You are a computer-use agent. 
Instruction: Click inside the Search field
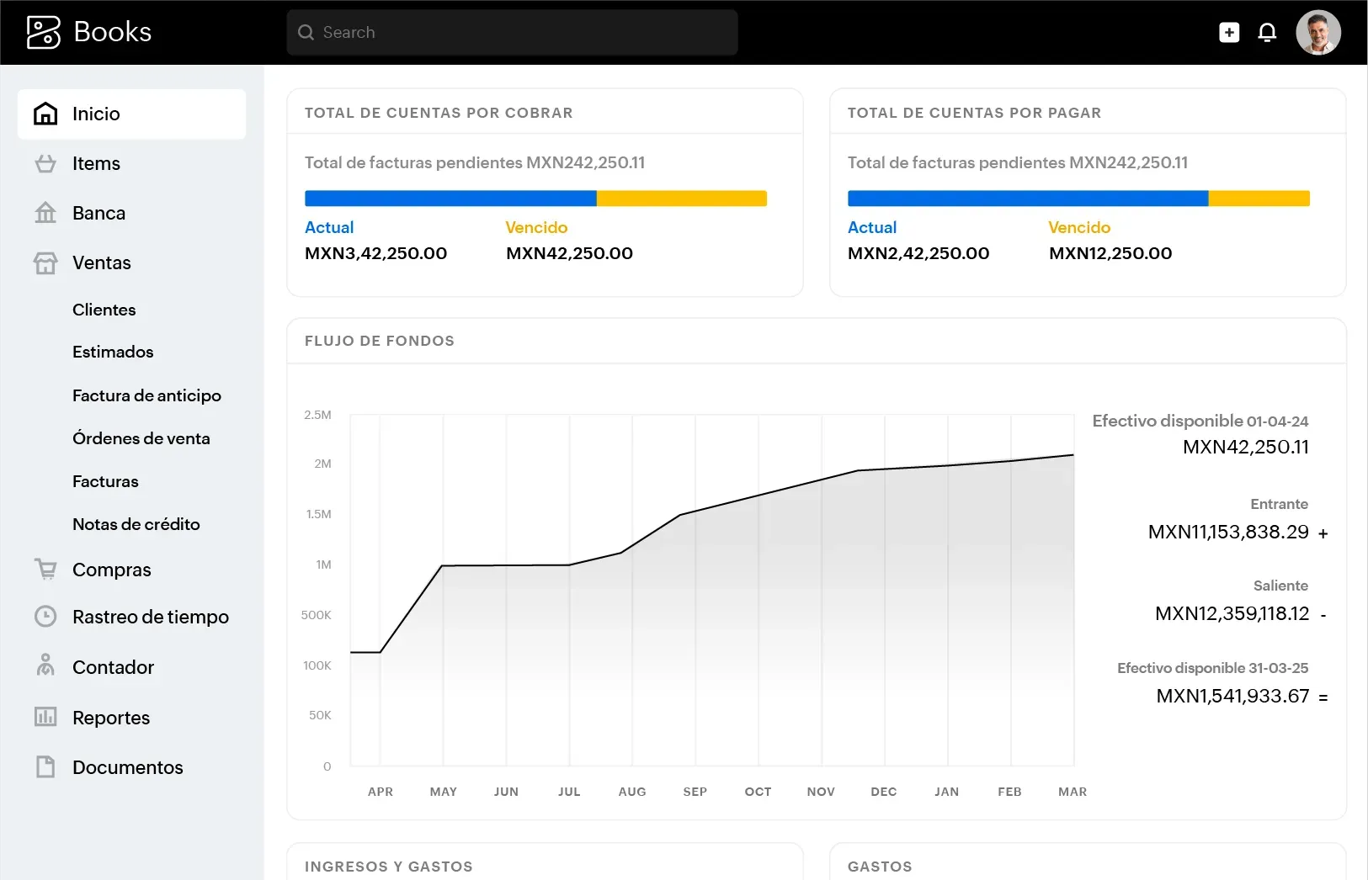(x=511, y=32)
